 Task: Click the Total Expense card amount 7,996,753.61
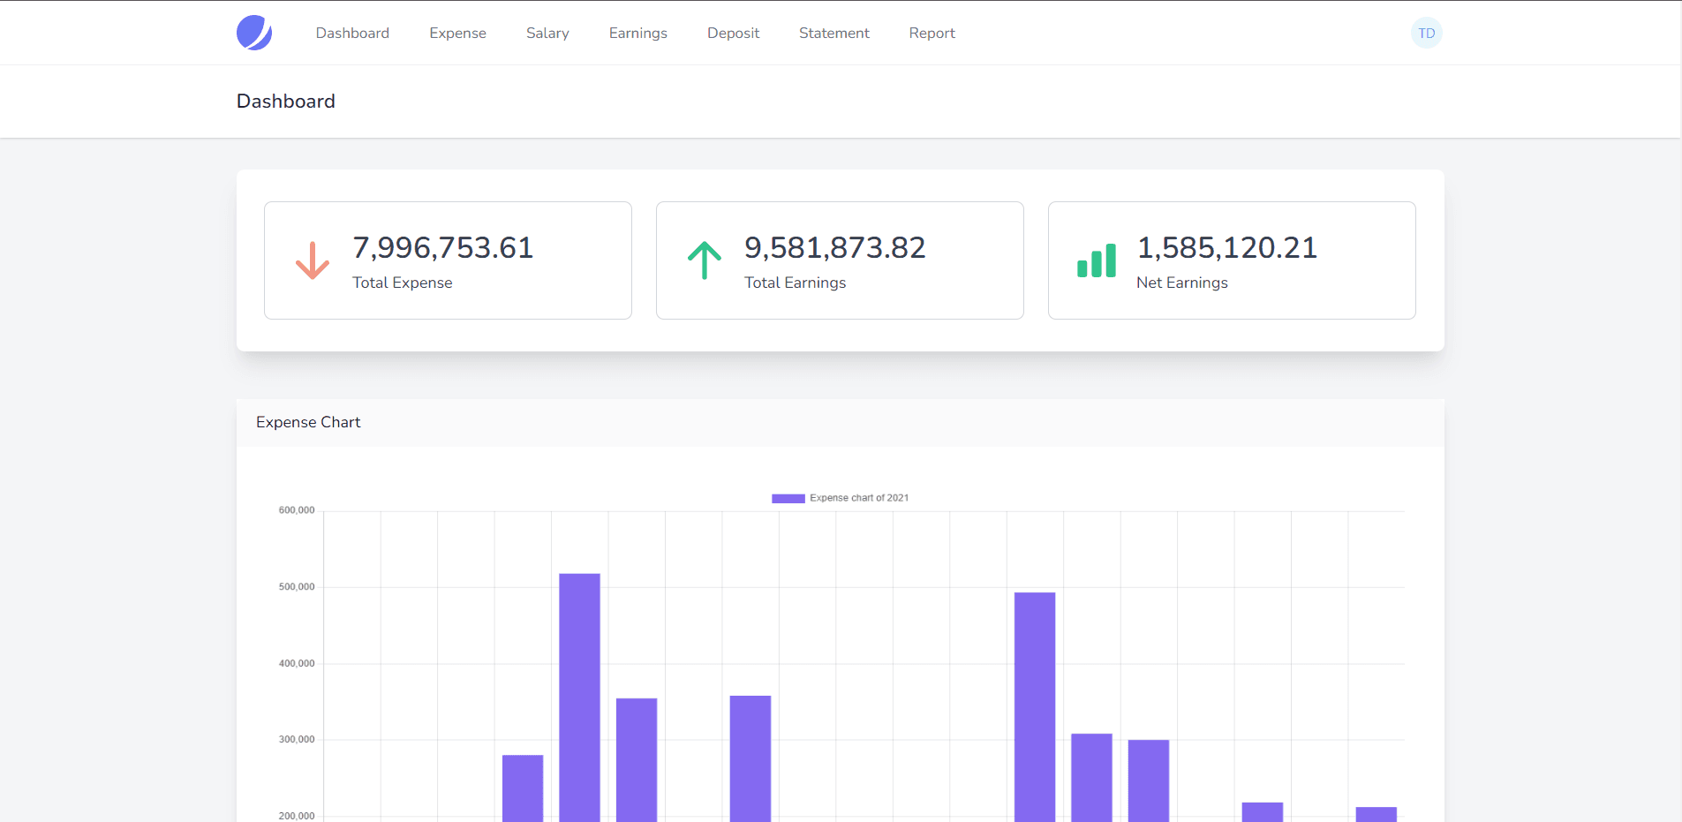[442, 248]
